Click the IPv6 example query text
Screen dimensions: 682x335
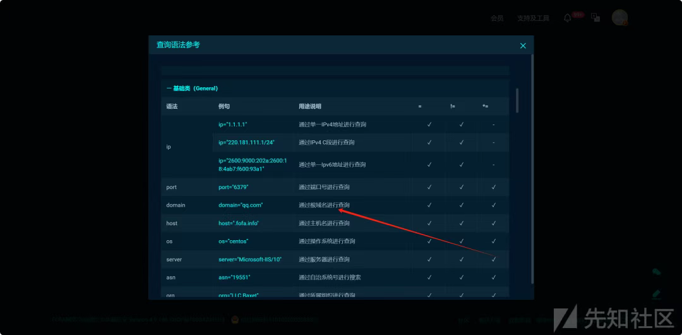pyautogui.click(x=252, y=164)
